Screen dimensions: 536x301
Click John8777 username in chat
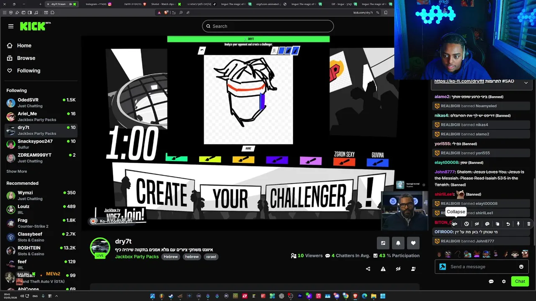445,172
